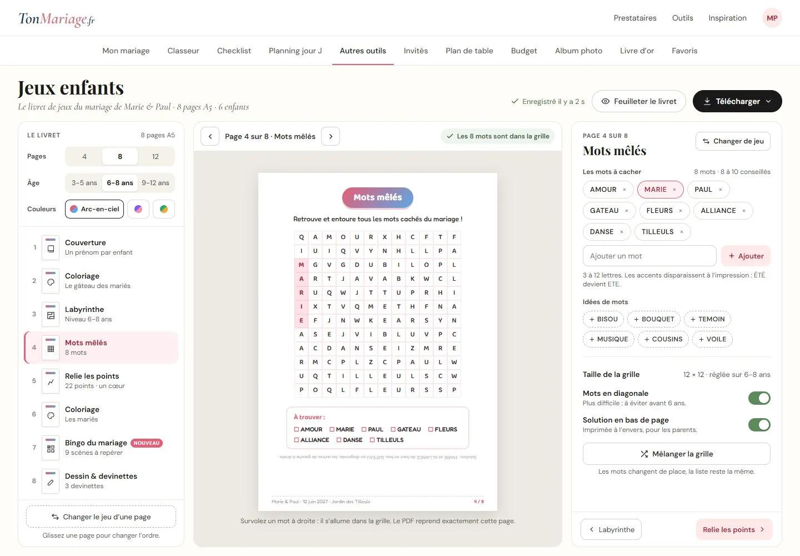Disable Mots en diagonale switch
This screenshot has height=556, width=800.
tap(759, 398)
